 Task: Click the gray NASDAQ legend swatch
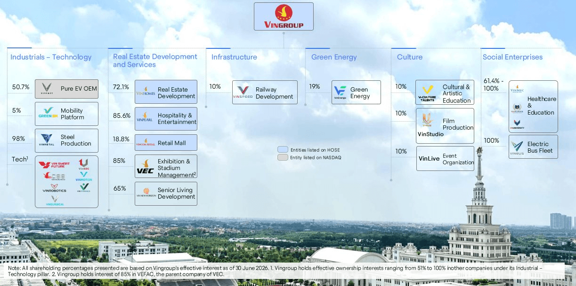point(282,157)
